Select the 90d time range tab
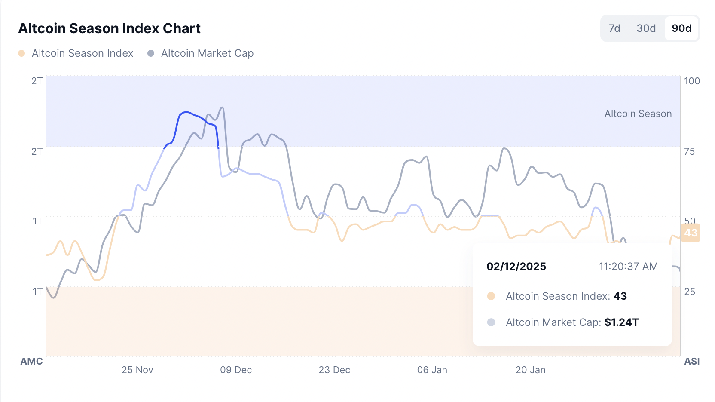Image resolution: width=715 pixels, height=402 pixels. (x=681, y=28)
